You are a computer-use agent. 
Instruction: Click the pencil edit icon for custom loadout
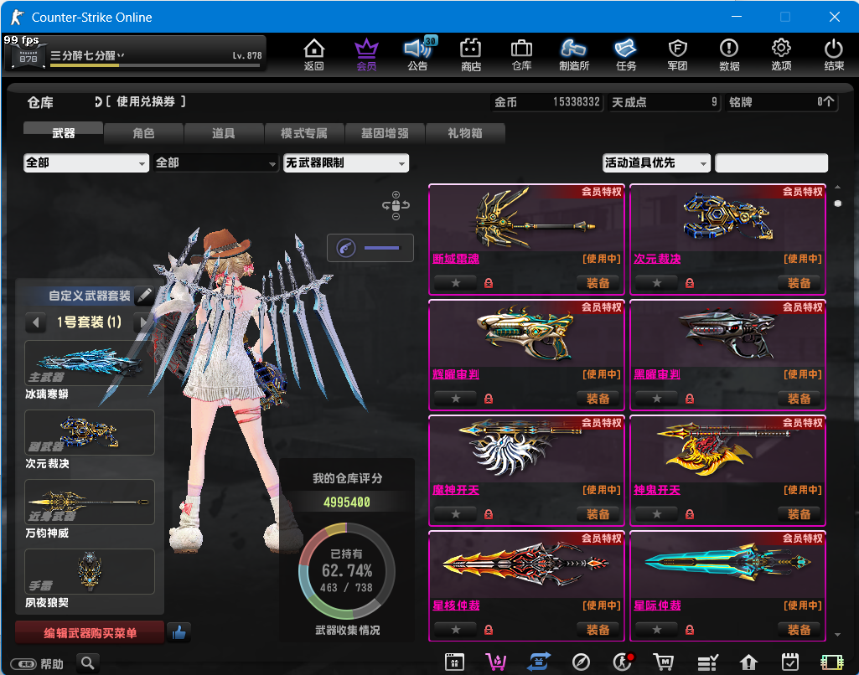coord(145,296)
